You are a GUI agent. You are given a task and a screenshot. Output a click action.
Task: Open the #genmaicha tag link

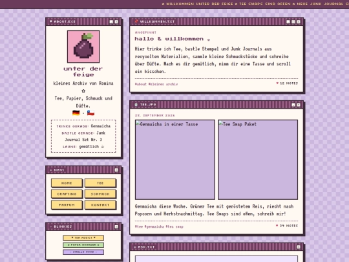154,226
